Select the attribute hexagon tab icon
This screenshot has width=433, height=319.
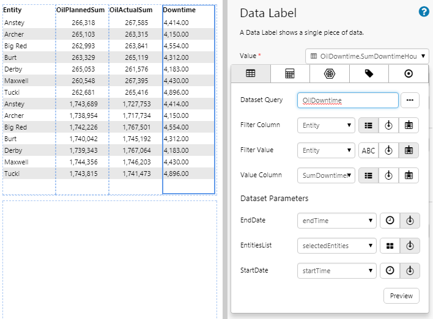pyautogui.click(x=330, y=73)
